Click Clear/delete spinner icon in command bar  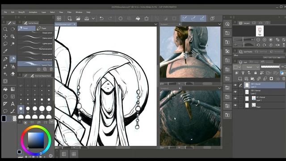[x=120, y=18]
